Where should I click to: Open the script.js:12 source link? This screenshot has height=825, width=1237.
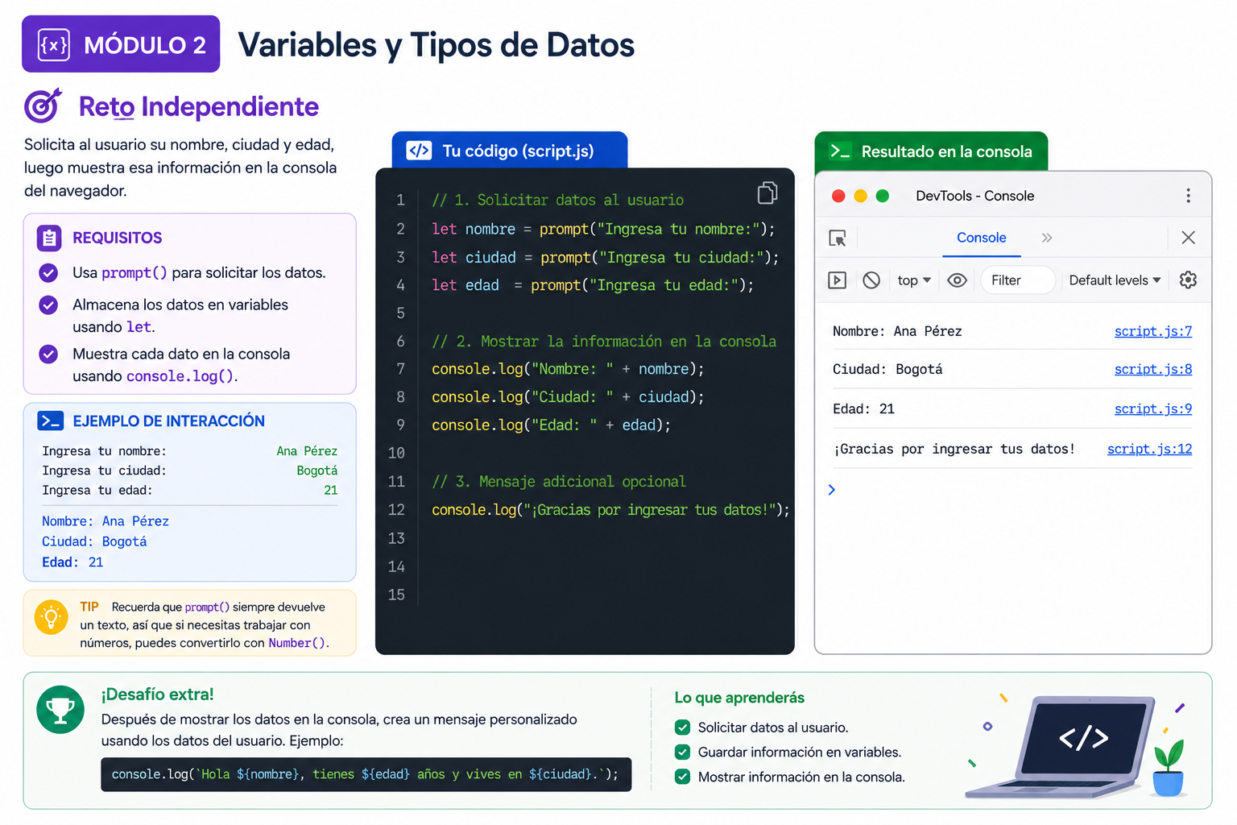click(1149, 449)
